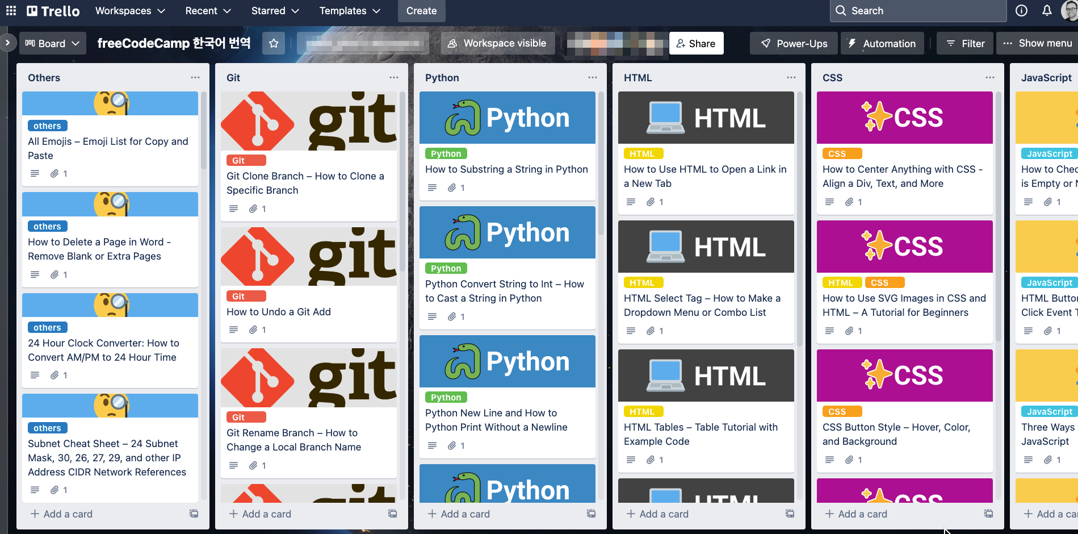The image size is (1078, 534).
Task: Click template icon in Python list footer
Action: (591, 514)
